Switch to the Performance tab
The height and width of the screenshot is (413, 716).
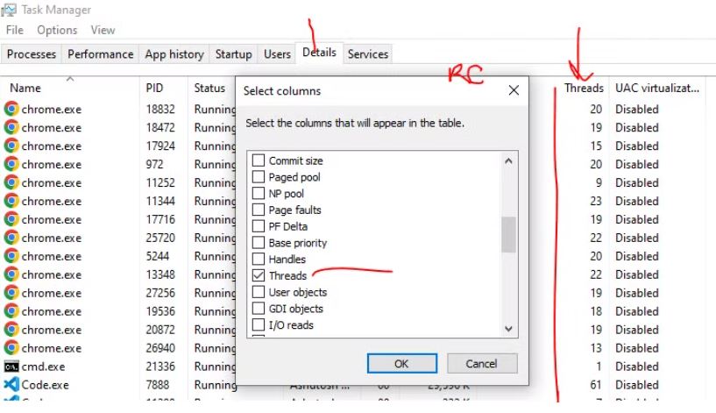click(x=100, y=54)
